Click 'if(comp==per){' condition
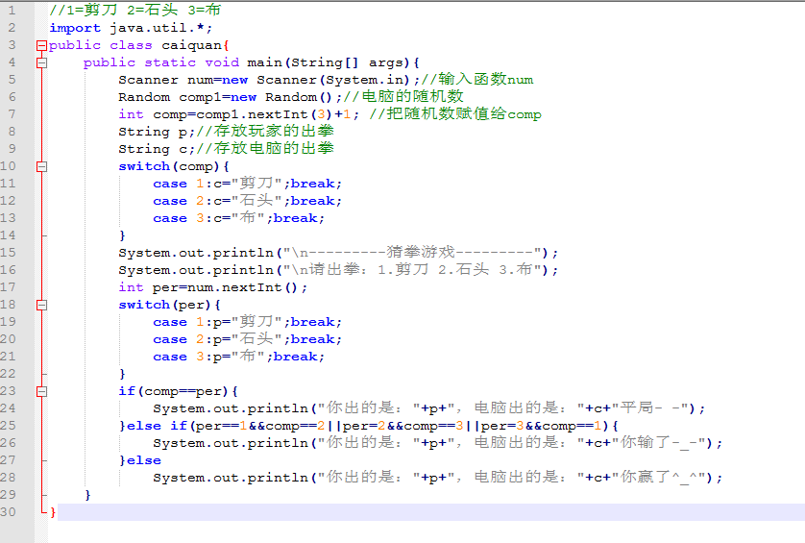The image size is (805, 543). pos(178,391)
